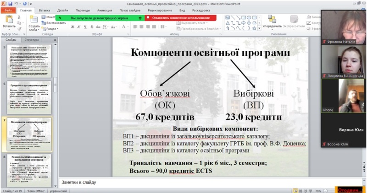The height and width of the screenshot is (193, 367).
Task: Select the five-point star shape
Action: coord(255,28)
